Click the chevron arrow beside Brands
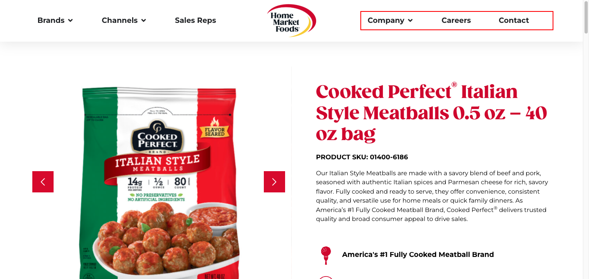 pos(70,20)
